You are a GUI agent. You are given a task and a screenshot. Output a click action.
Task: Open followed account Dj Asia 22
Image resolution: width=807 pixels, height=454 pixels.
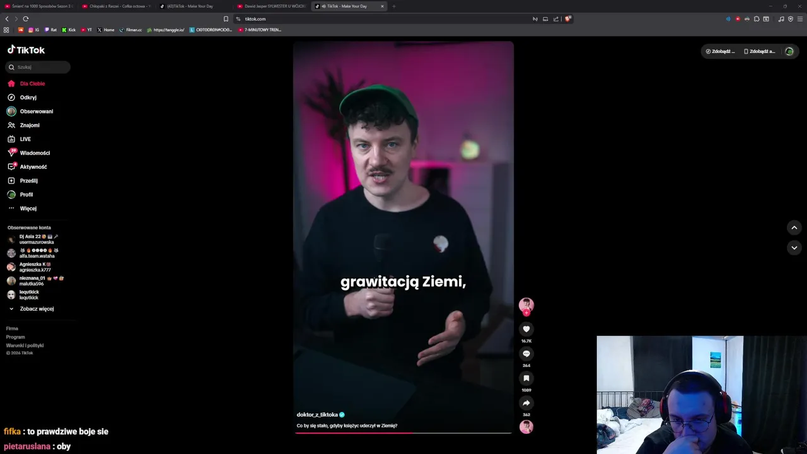[33, 239]
